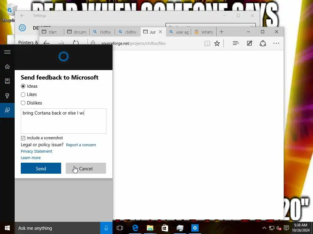The width and height of the screenshot is (313, 234).
Task: Send the feedback to Microsoft
Action: (41, 168)
